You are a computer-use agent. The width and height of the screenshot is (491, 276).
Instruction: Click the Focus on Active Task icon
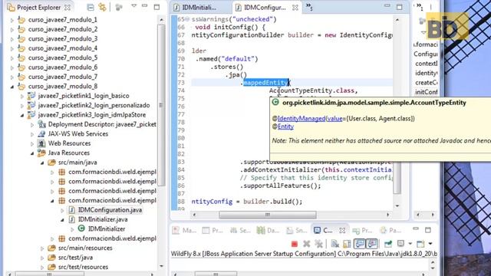coord(119,7)
